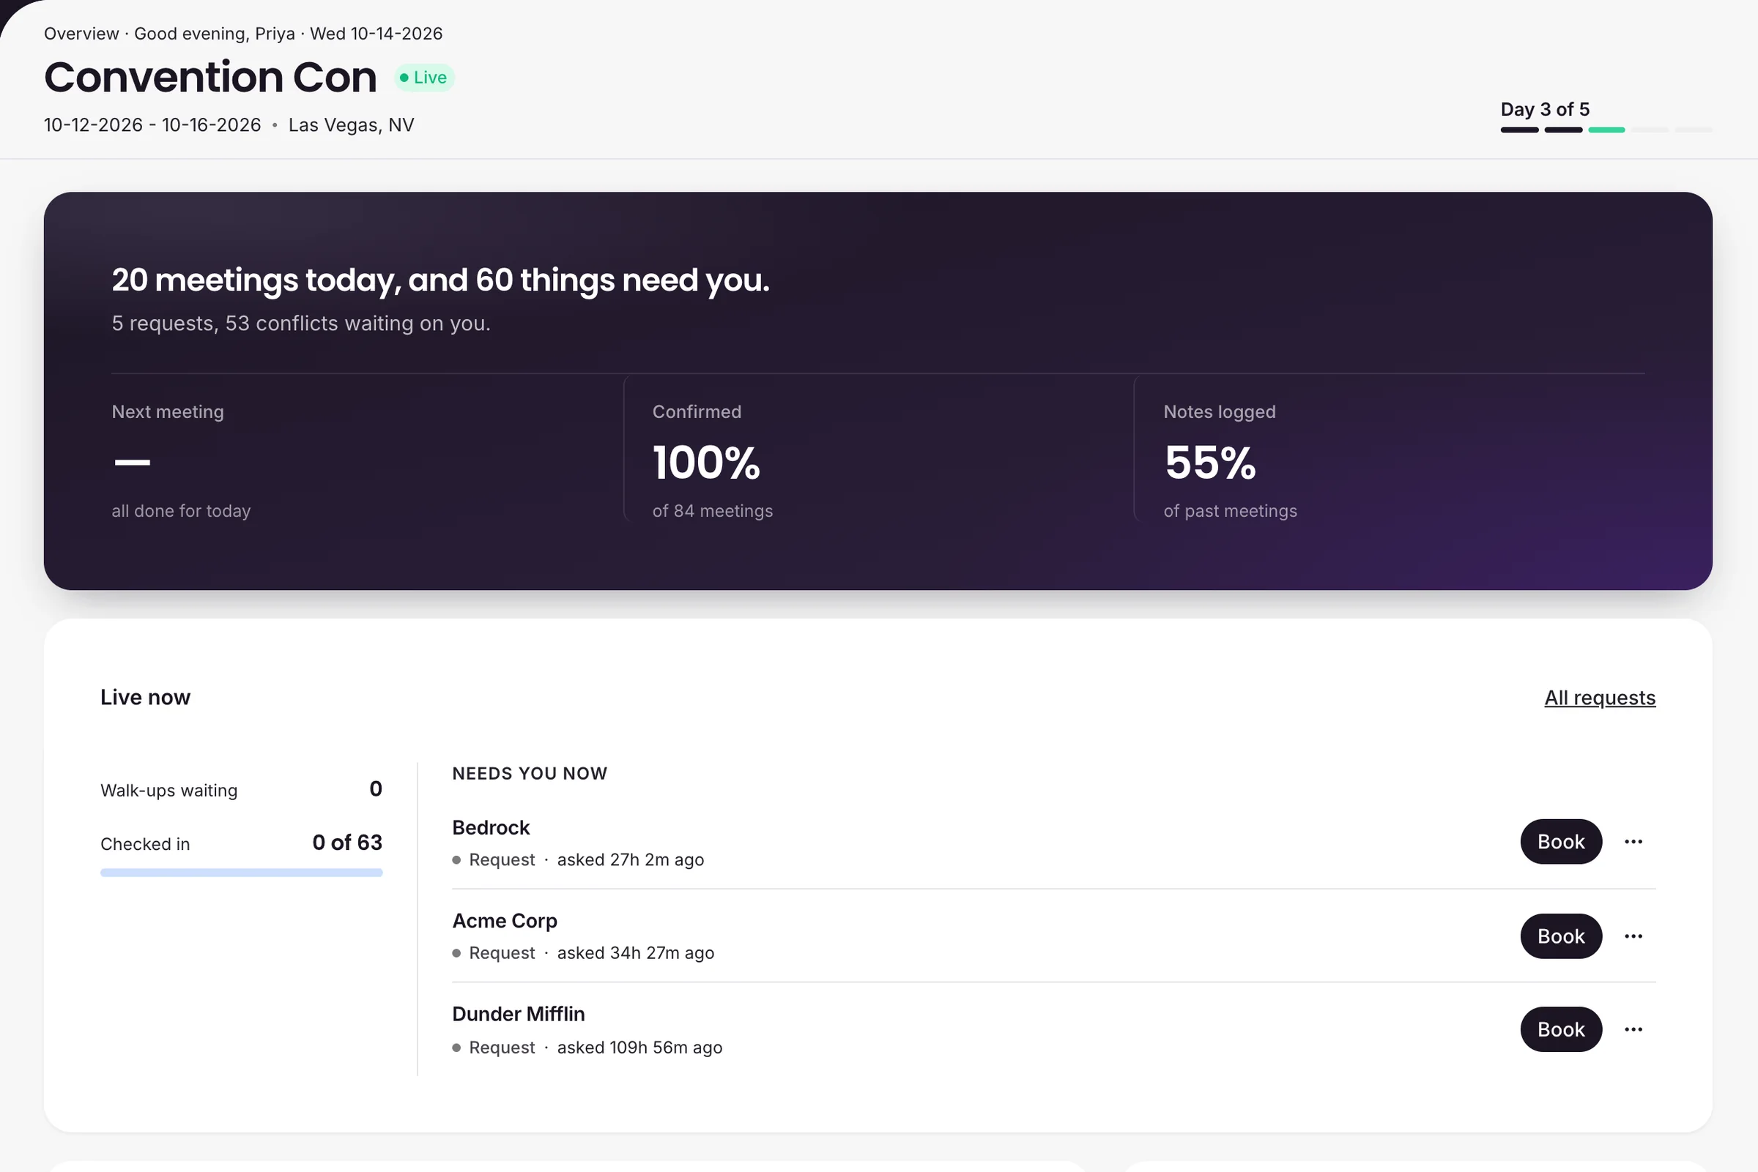1758x1172 pixels.
Task: Book the Acme Corp request
Action: point(1560,936)
